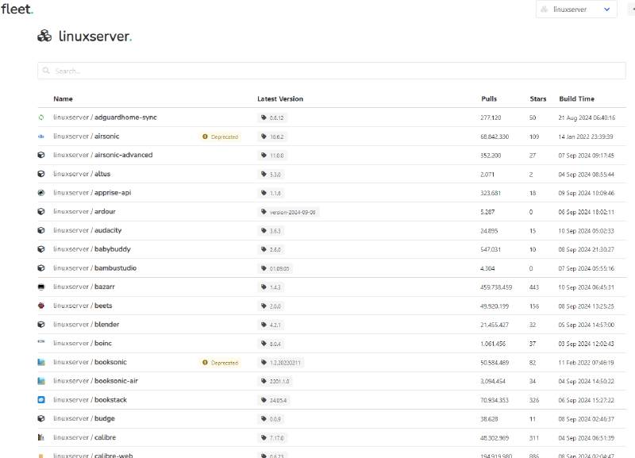The image size is (635, 458).
Task: Click version tag 0.6.12 for adguardhome-sync
Action: (x=272, y=117)
